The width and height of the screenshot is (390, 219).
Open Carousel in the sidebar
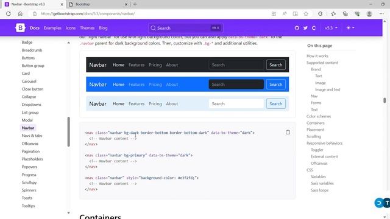click(29, 81)
